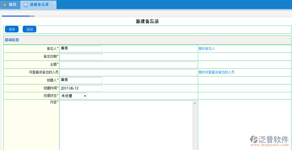
Task: Switch to the 新建备忘录 tab
Action: (x=39, y=5)
